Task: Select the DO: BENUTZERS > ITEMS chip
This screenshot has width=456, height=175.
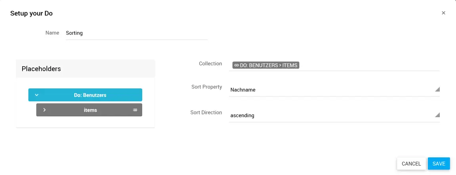Action: click(x=266, y=65)
